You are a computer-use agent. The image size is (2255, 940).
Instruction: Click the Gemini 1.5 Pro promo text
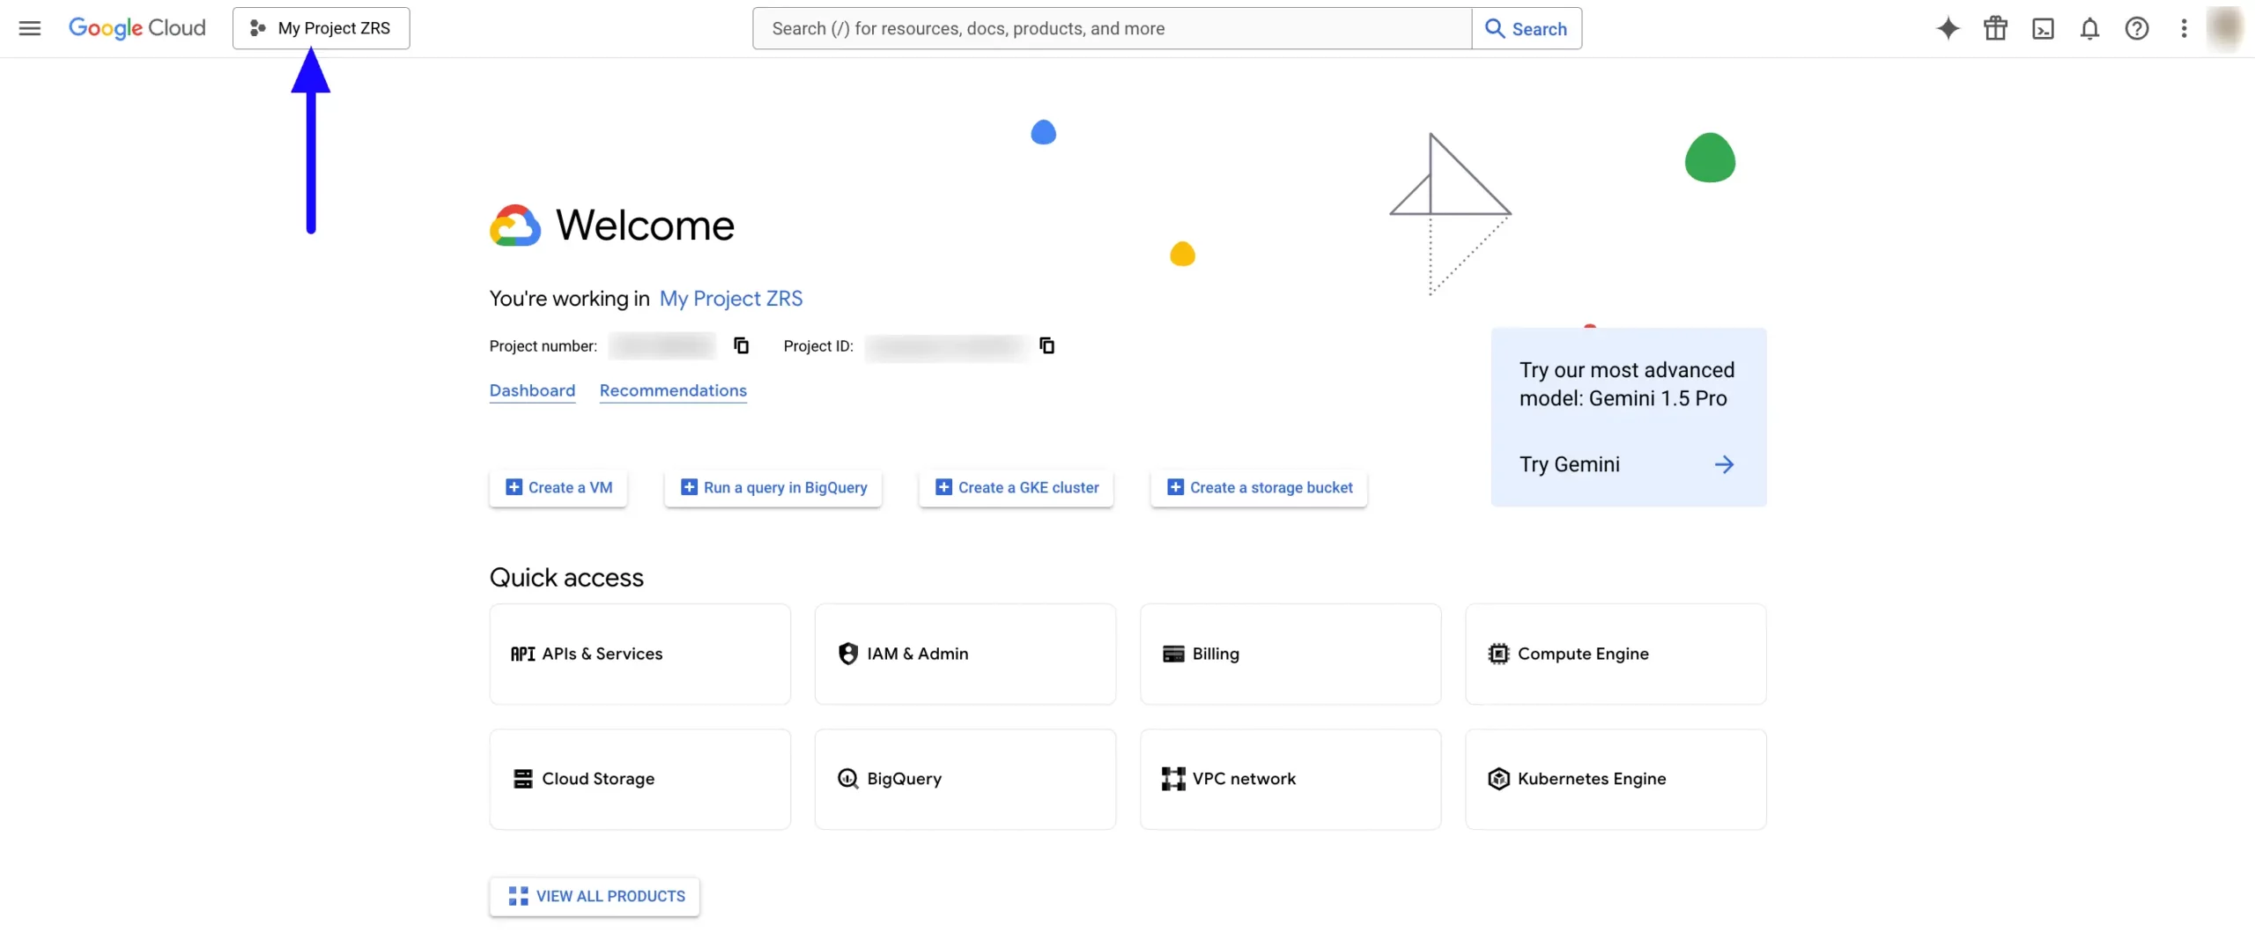tap(1627, 384)
